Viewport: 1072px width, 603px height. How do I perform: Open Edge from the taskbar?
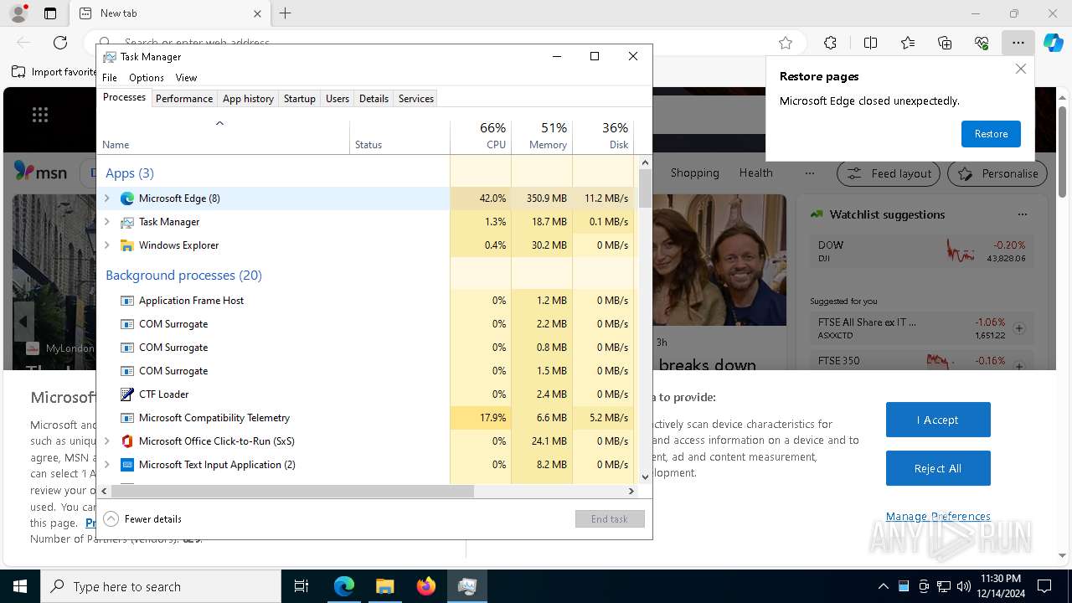click(x=344, y=586)
